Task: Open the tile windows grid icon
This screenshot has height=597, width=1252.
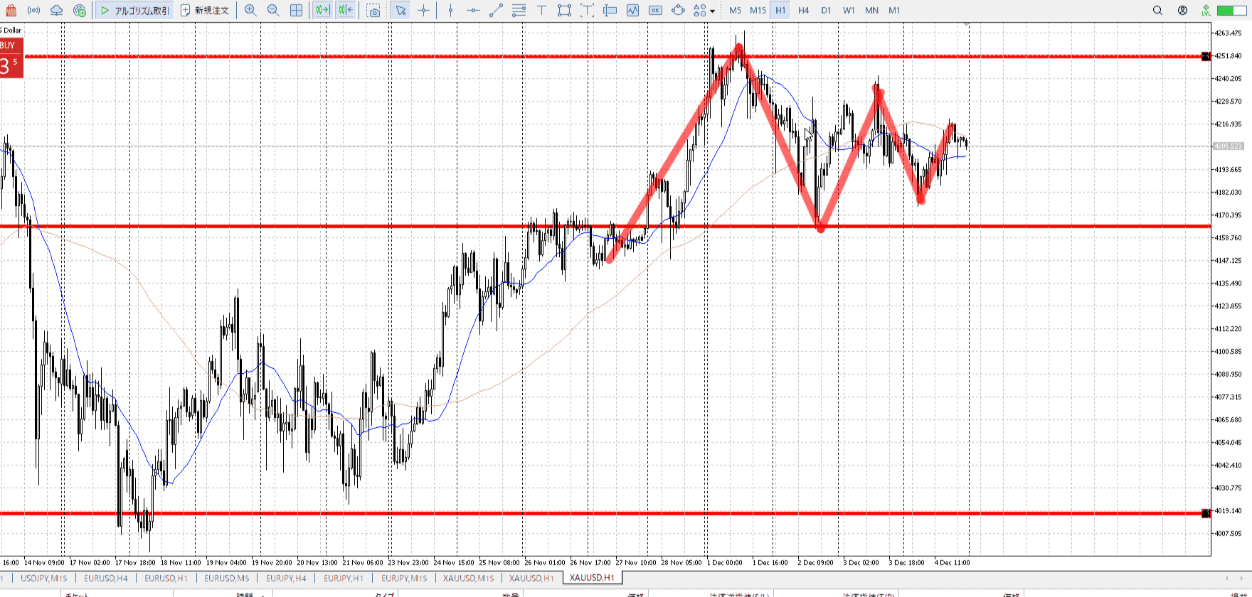Action: tap(297, 11)
